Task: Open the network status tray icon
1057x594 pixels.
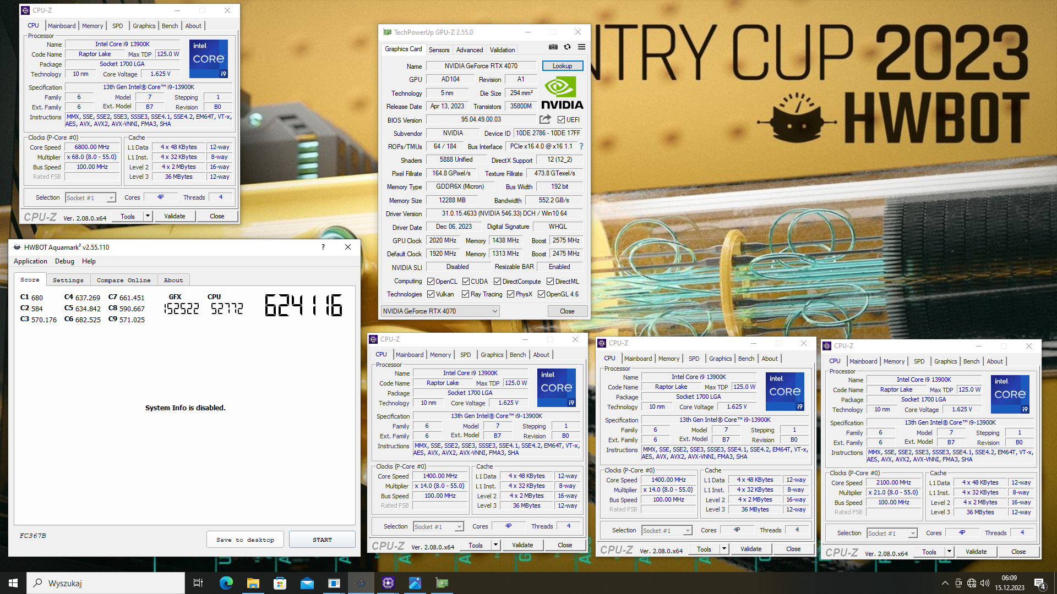Action: [972, 583]
